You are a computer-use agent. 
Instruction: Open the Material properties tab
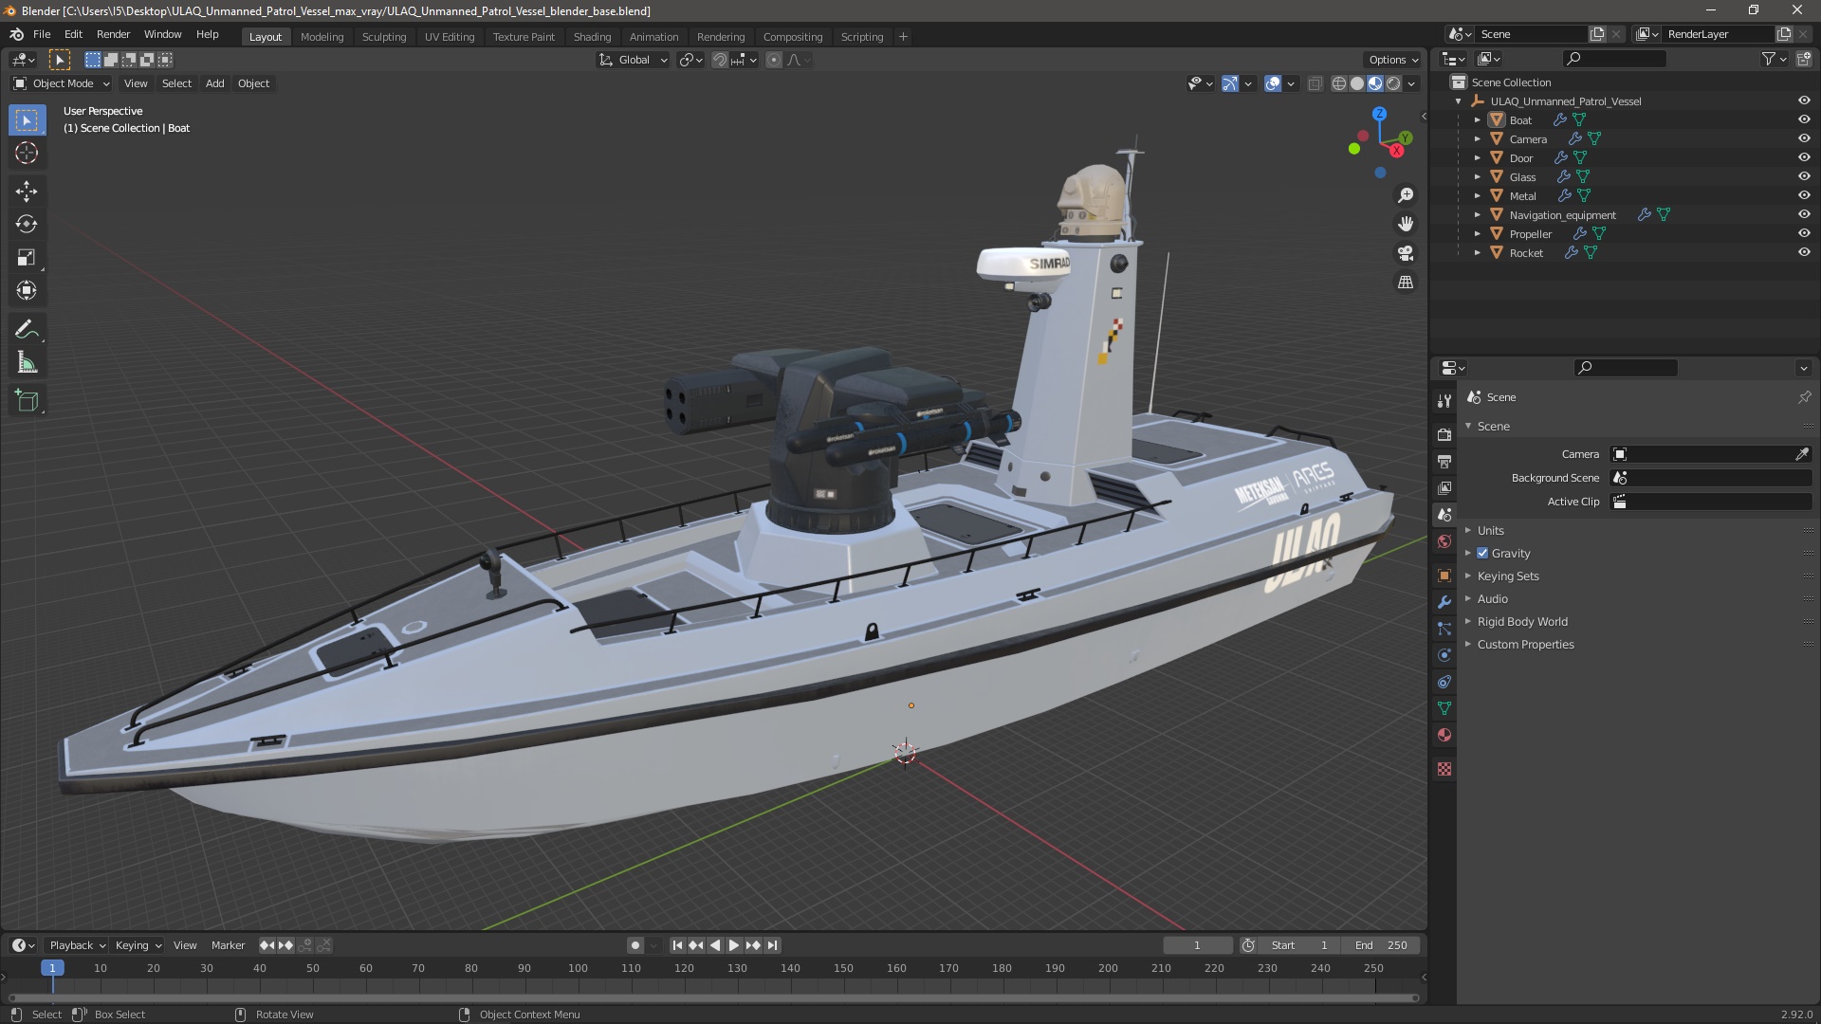(x=1444, y=735)
